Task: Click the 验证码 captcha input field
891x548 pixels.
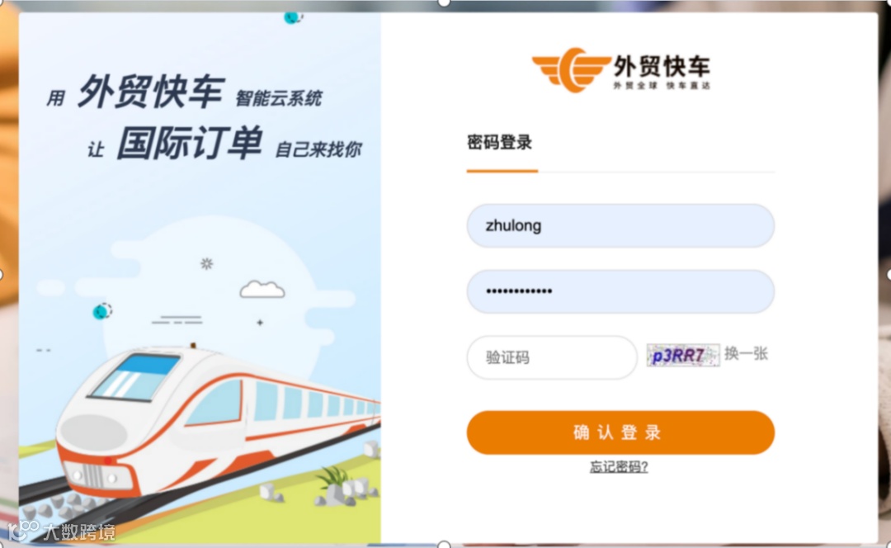Action: click(x=552, y=357)
